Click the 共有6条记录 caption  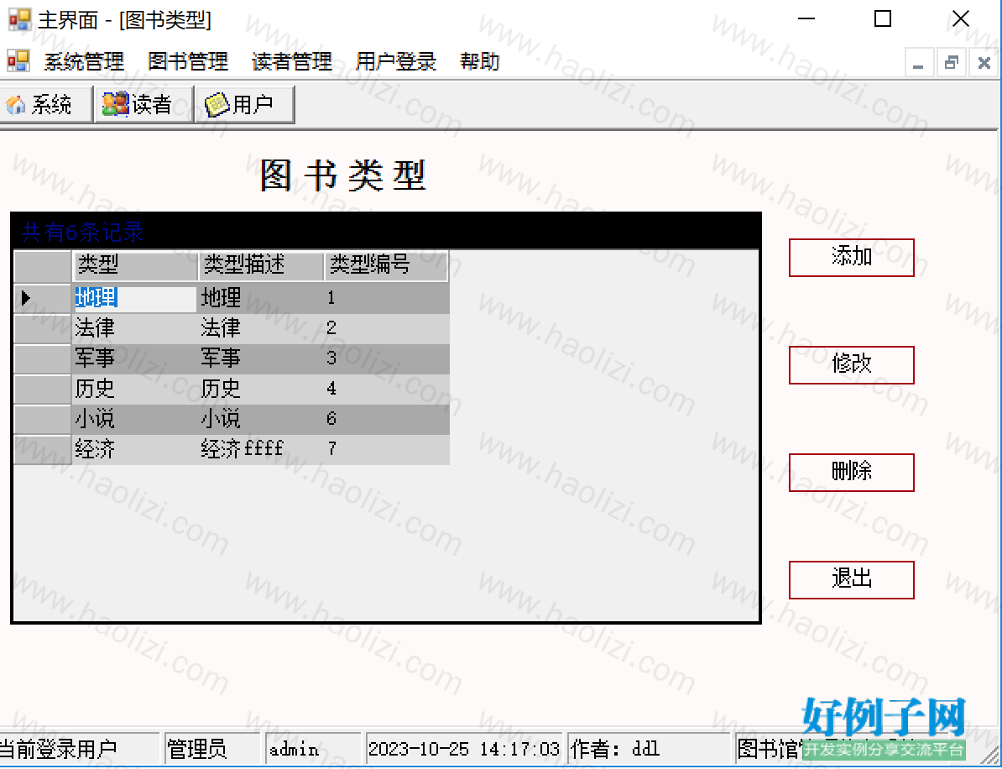82,232
